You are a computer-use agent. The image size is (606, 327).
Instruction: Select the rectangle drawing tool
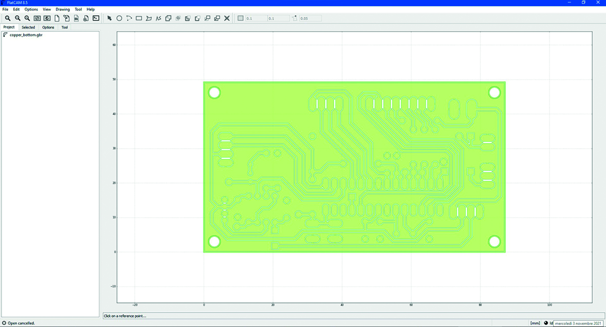click(139, 18)
